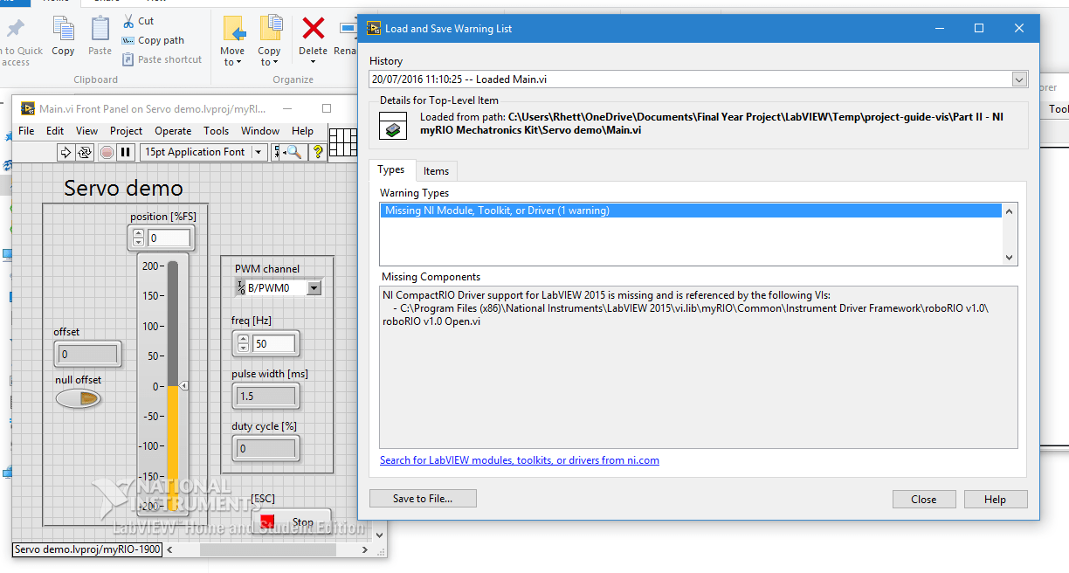Click the position slider pointer handle
The image size is (1069, 573).
(x=183, y=385)
